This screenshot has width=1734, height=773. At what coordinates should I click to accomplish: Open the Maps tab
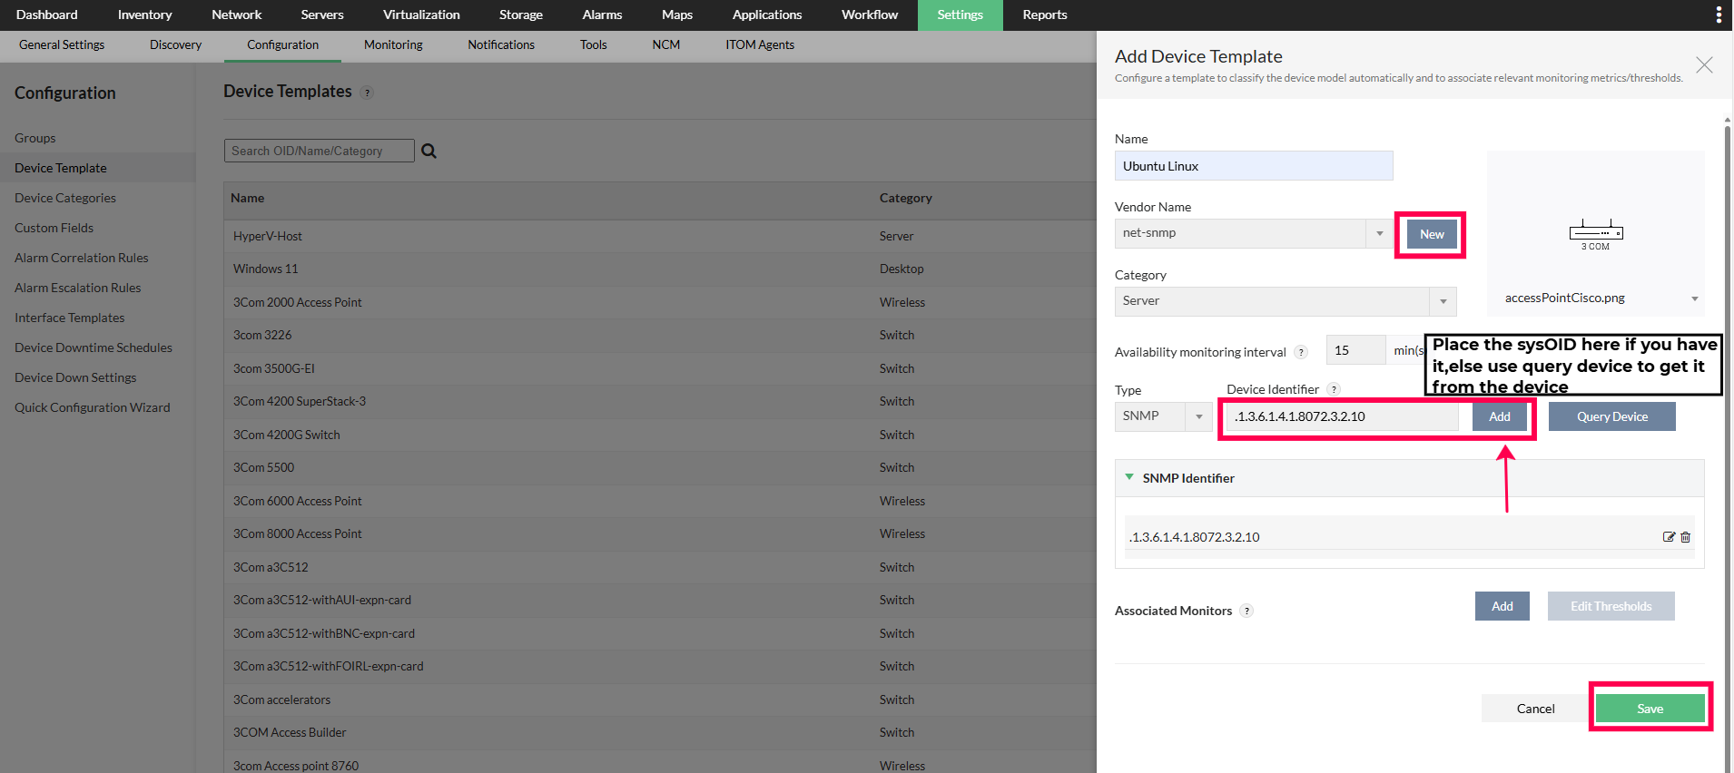coord(677,15)
